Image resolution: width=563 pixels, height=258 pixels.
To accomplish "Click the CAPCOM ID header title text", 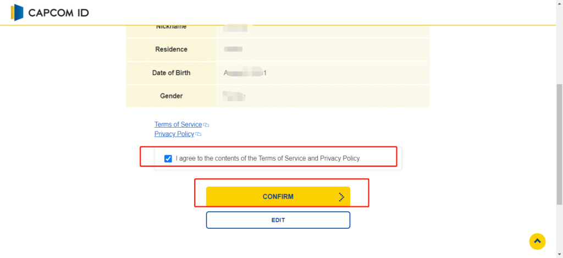I will [x=58, y=13].
